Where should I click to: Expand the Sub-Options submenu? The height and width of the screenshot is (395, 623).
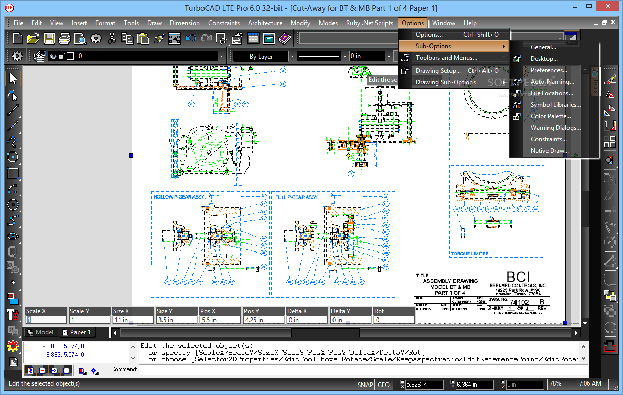click(453, 46)
